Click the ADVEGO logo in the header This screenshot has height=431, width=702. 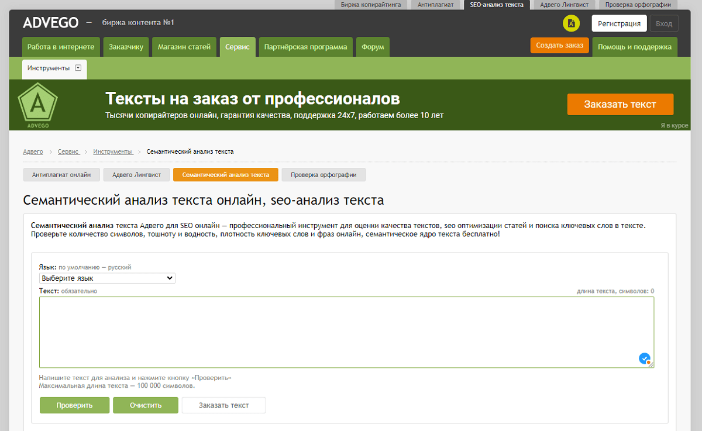point(50,22)
